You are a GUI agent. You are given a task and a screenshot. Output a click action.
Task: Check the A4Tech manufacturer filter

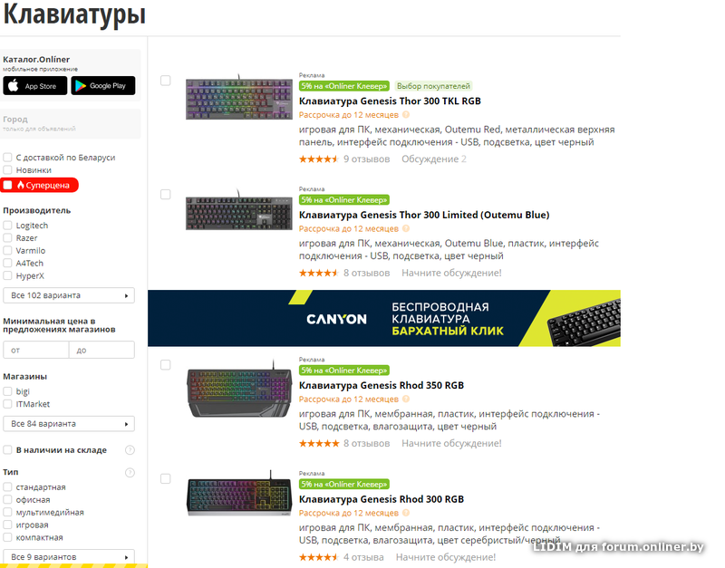[x=7, y=263]
